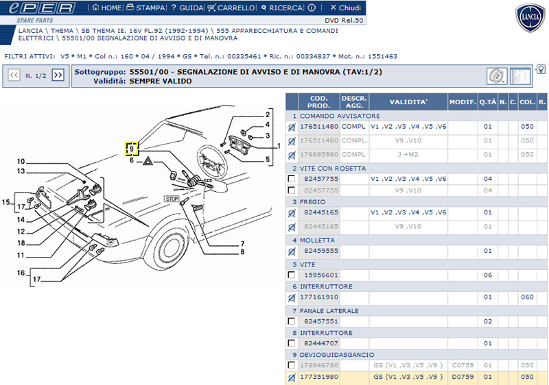Click the Lancia shield logo
The width and height of the screenshot is (549, 385).
[x=530, y=18]
